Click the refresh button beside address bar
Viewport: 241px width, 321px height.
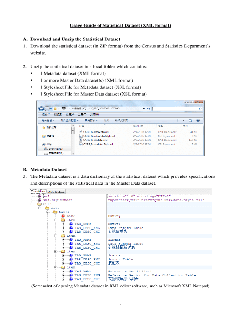point(148,108)
